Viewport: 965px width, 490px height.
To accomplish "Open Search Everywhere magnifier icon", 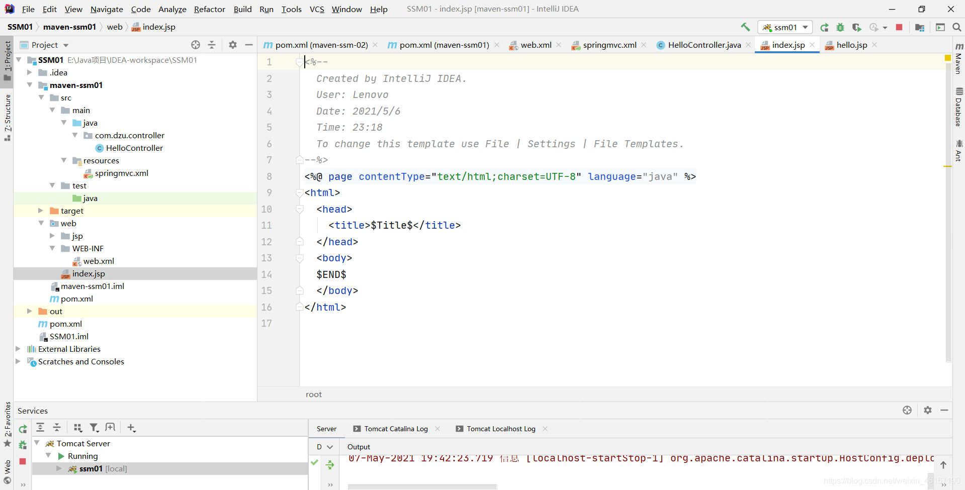I will [957, 27].
